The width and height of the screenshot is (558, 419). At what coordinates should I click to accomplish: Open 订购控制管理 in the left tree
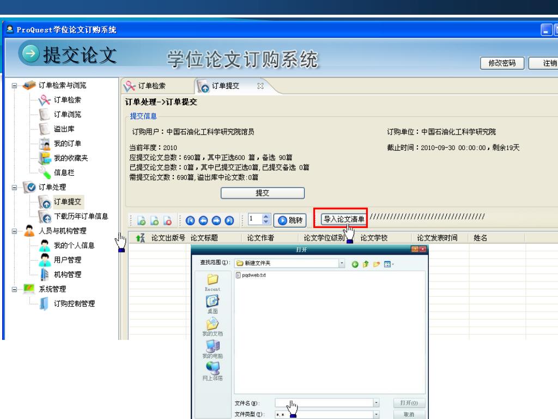click(74, 303)
